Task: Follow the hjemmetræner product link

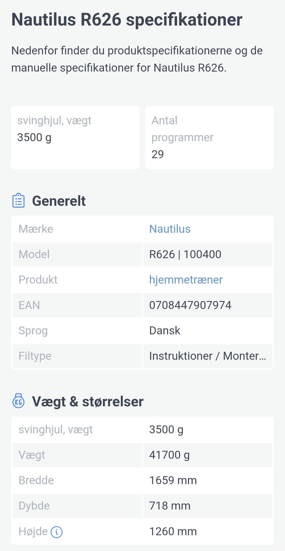Action: click(186, 280)
